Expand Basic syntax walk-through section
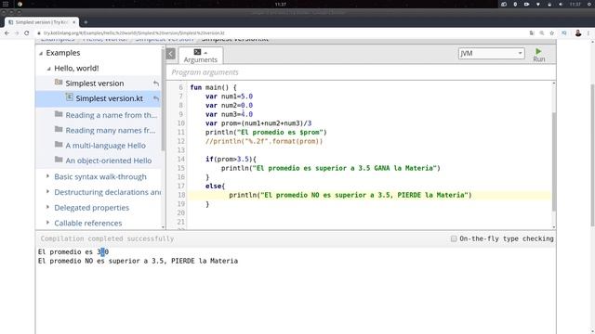The image size is (595, 334). click(x=47, y=176)
